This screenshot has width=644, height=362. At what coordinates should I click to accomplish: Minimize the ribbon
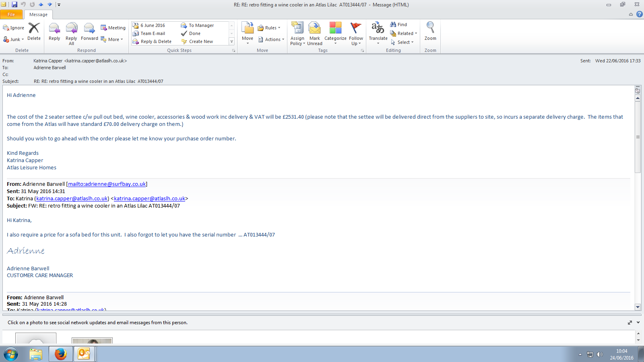631,14
